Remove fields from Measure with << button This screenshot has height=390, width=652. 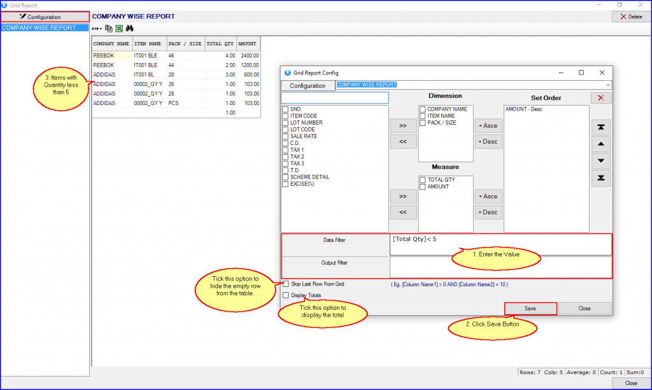click(403, 212)
